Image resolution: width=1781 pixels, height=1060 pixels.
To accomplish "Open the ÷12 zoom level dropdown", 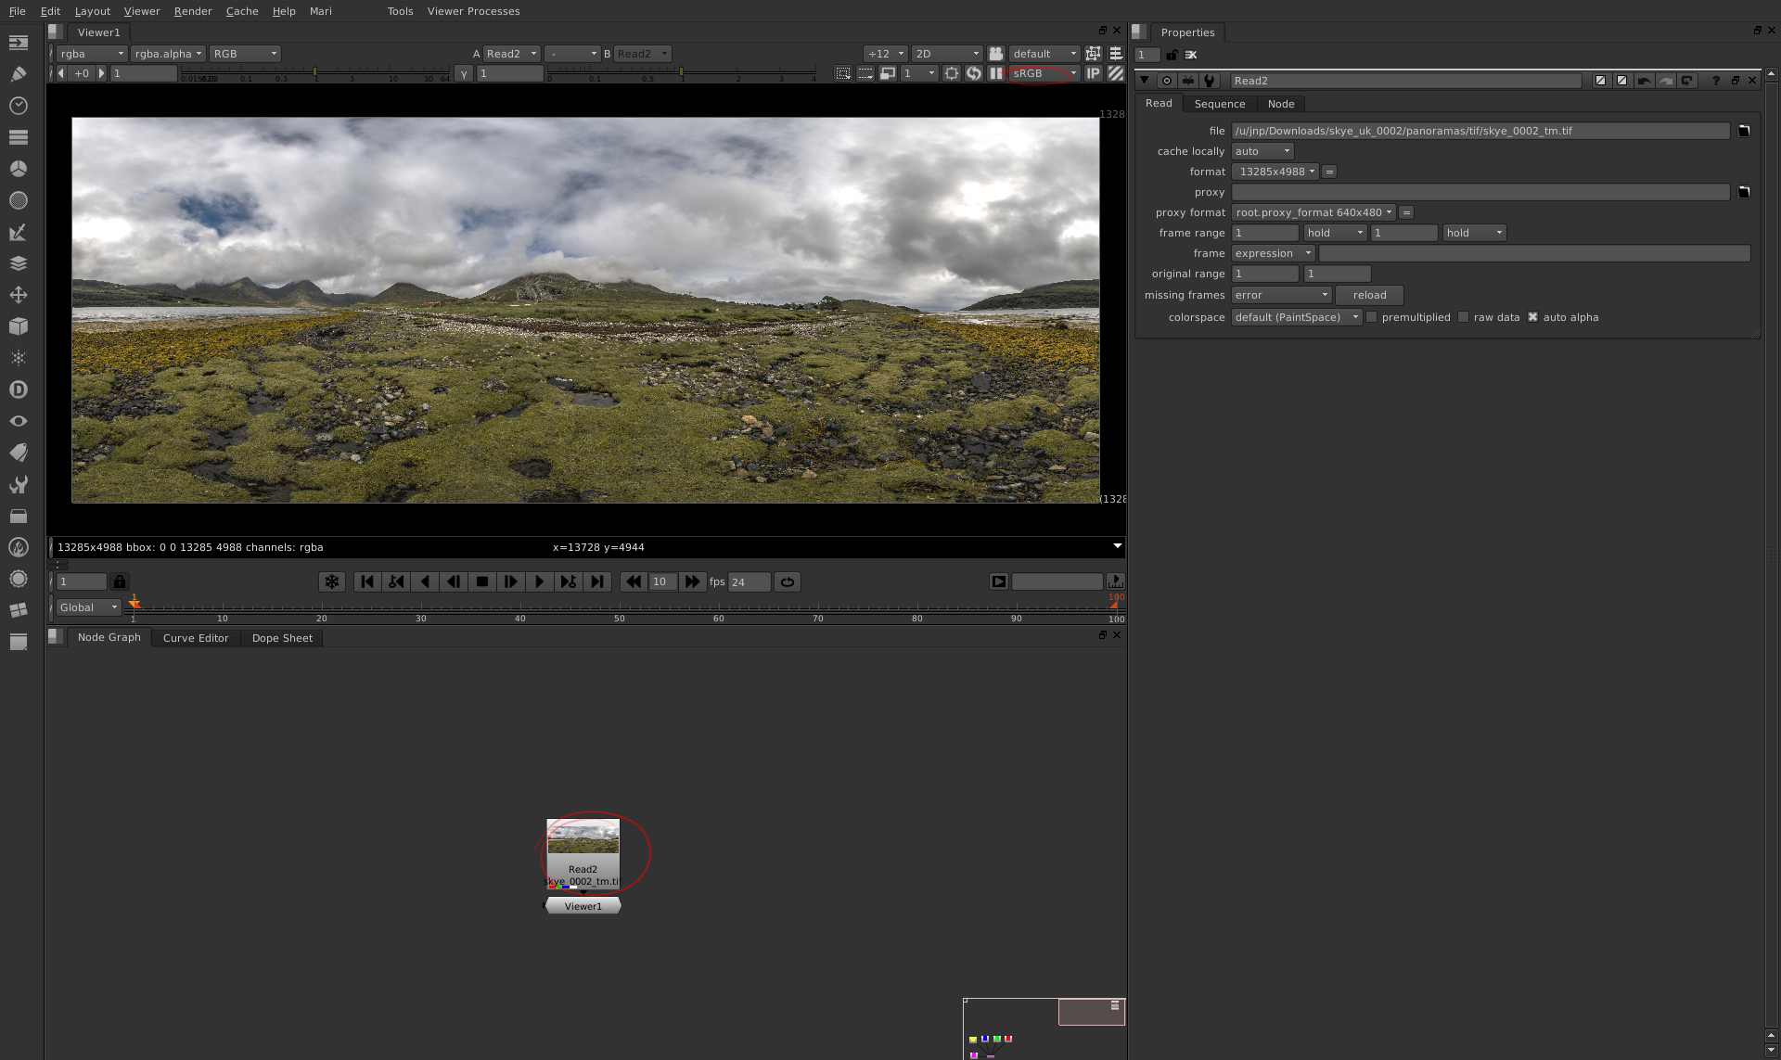I will coord(885,54).
